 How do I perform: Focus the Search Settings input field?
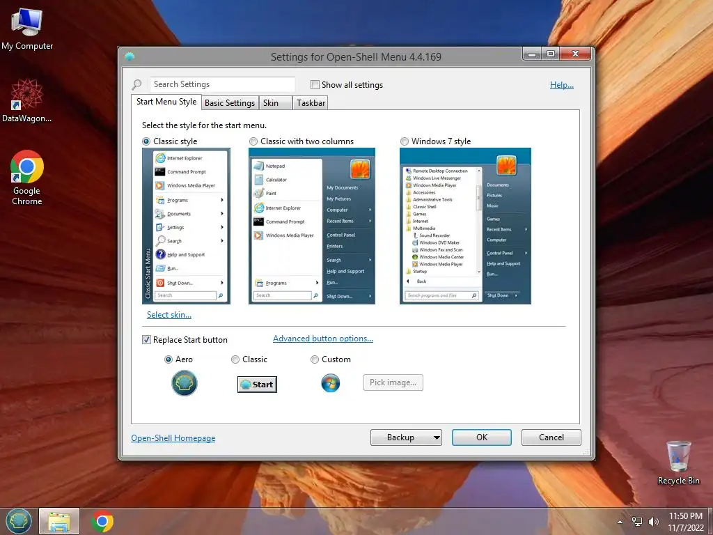tap(223, 84)
